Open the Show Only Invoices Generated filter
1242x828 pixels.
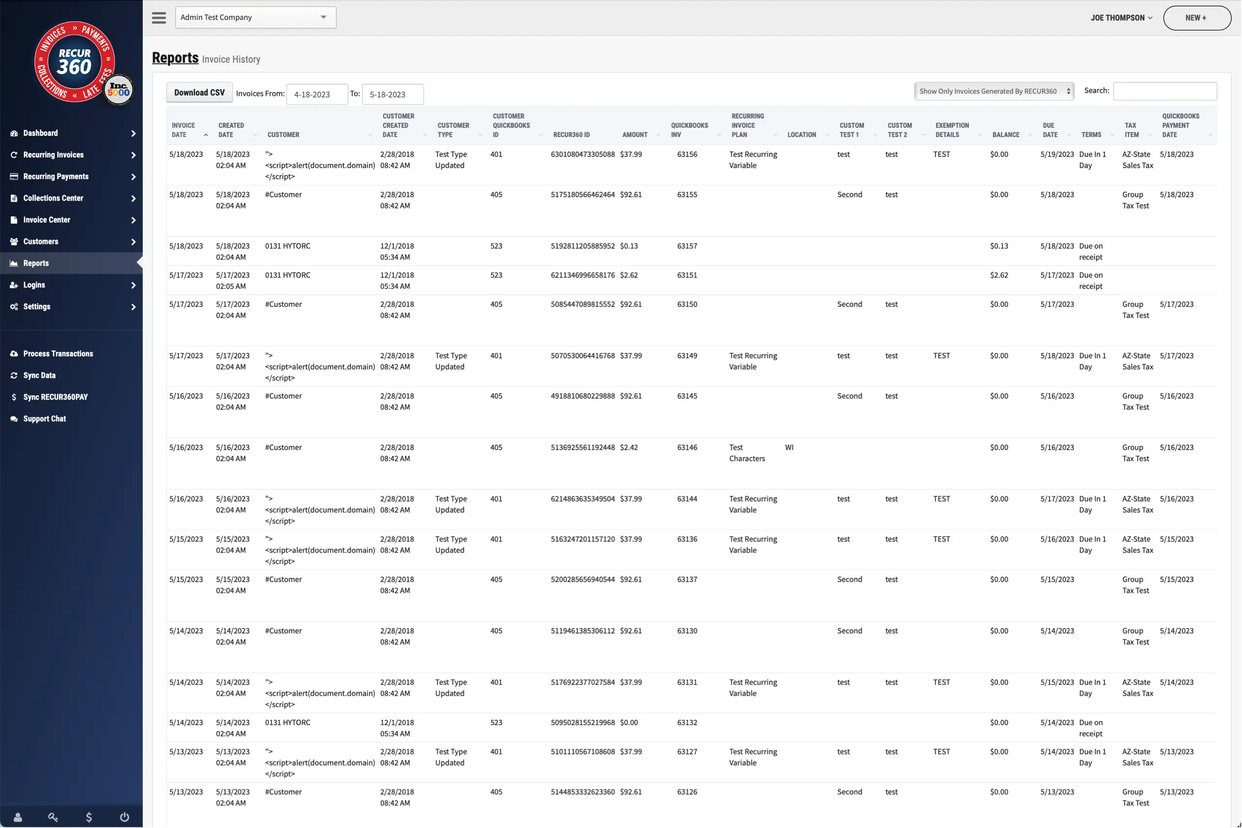pyautogui.click(x=994, y=91)
